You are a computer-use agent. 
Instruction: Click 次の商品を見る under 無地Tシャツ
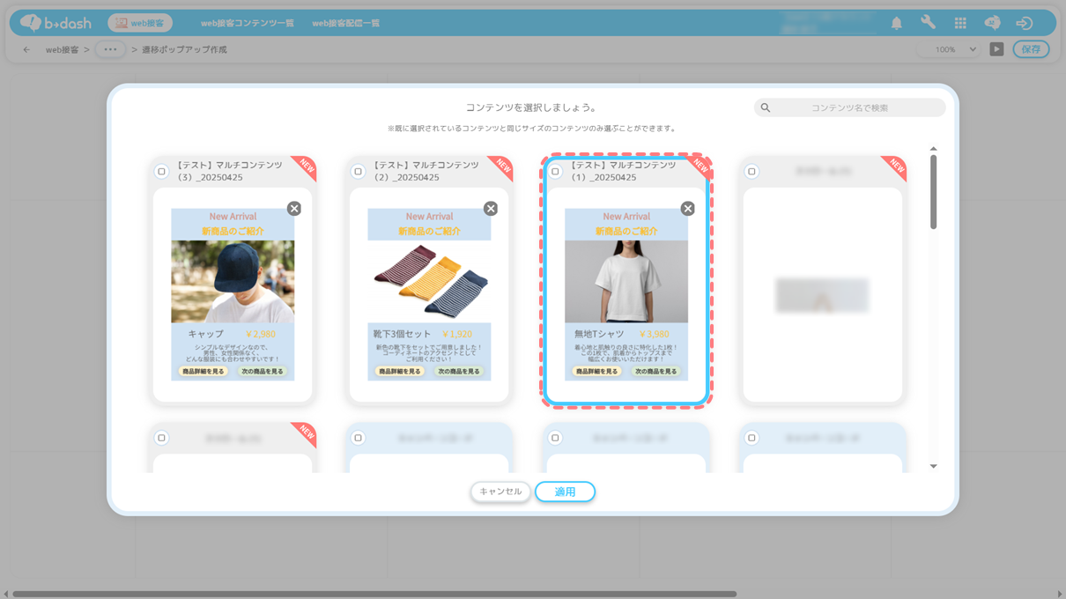pyautogui.click(x=655, y=372)
